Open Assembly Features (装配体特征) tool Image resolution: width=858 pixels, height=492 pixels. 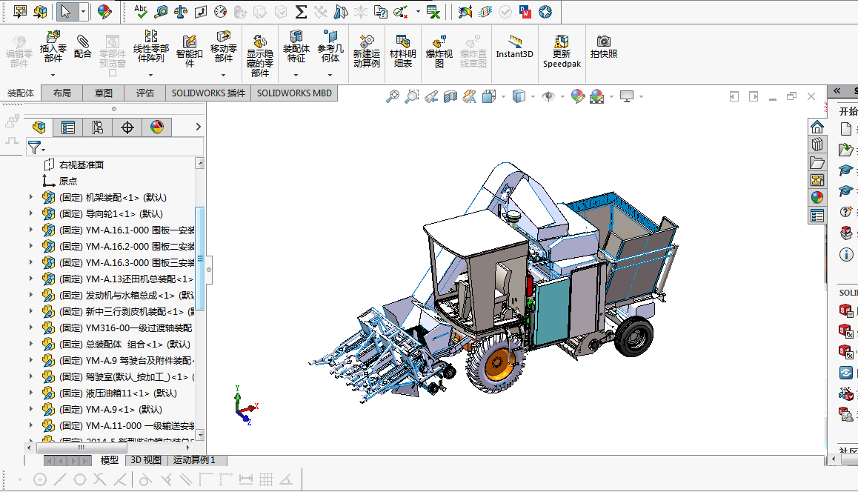[x=296, y=36]
